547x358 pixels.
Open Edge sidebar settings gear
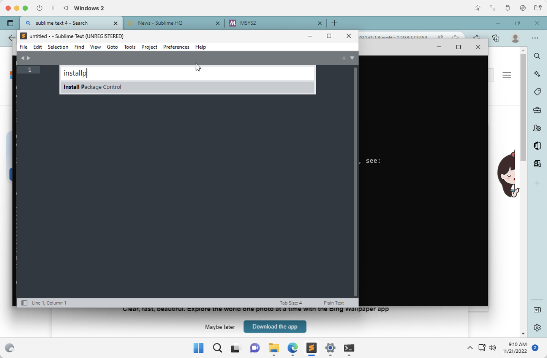pyautogui.click(x=537, y=327)
